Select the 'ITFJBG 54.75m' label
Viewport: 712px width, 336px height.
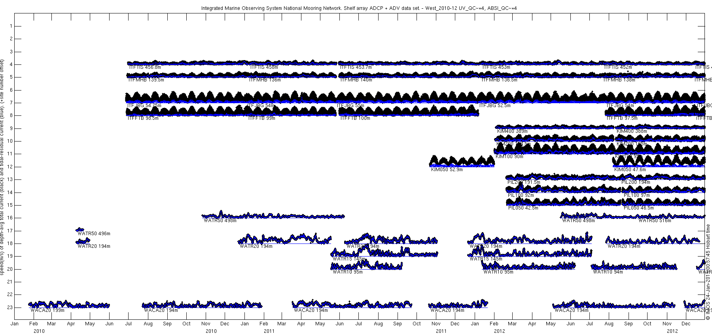(x=144, y=106)
